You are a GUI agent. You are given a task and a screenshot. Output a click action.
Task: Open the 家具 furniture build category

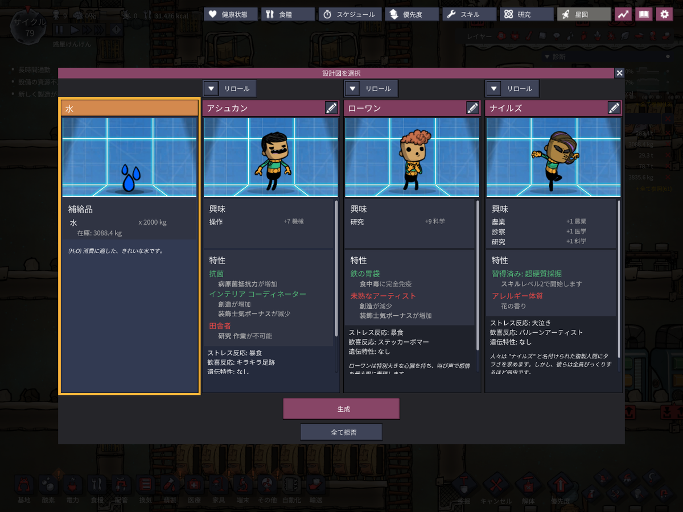pyautogui.click(x=219, y=485)
